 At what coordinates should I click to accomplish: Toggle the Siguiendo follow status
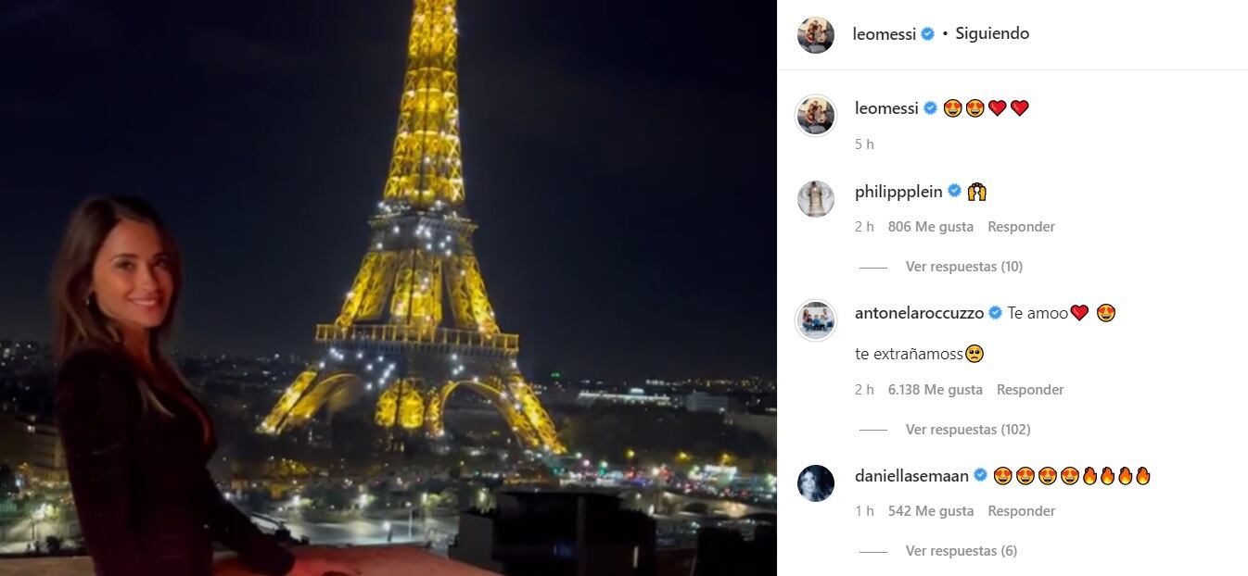tap(992, 33)
